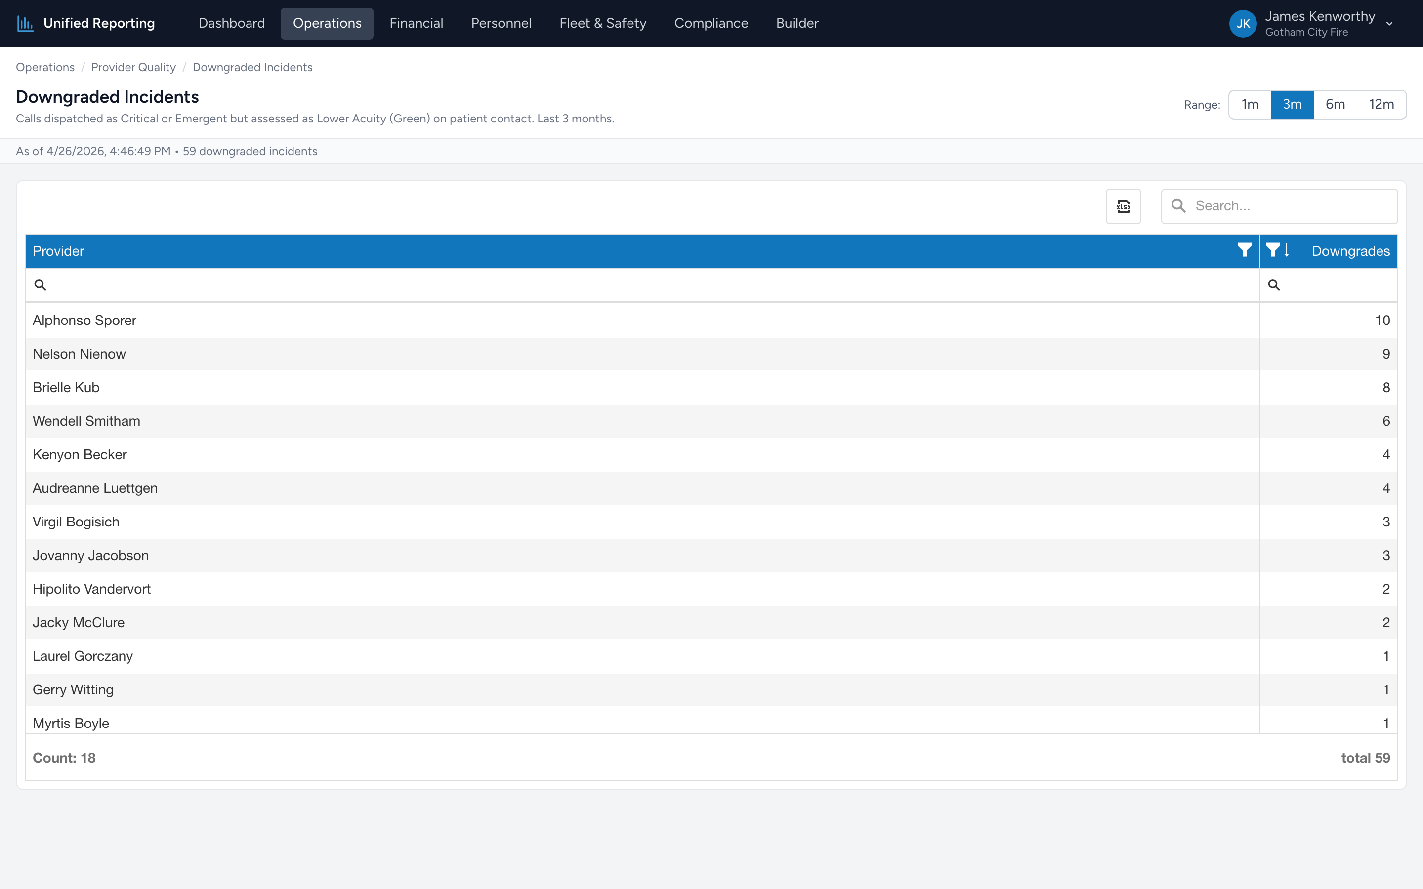Click the Provider column filter text field
Image resolution: width=1423 pixels, height=889 pixels.
tap(642, 285)
